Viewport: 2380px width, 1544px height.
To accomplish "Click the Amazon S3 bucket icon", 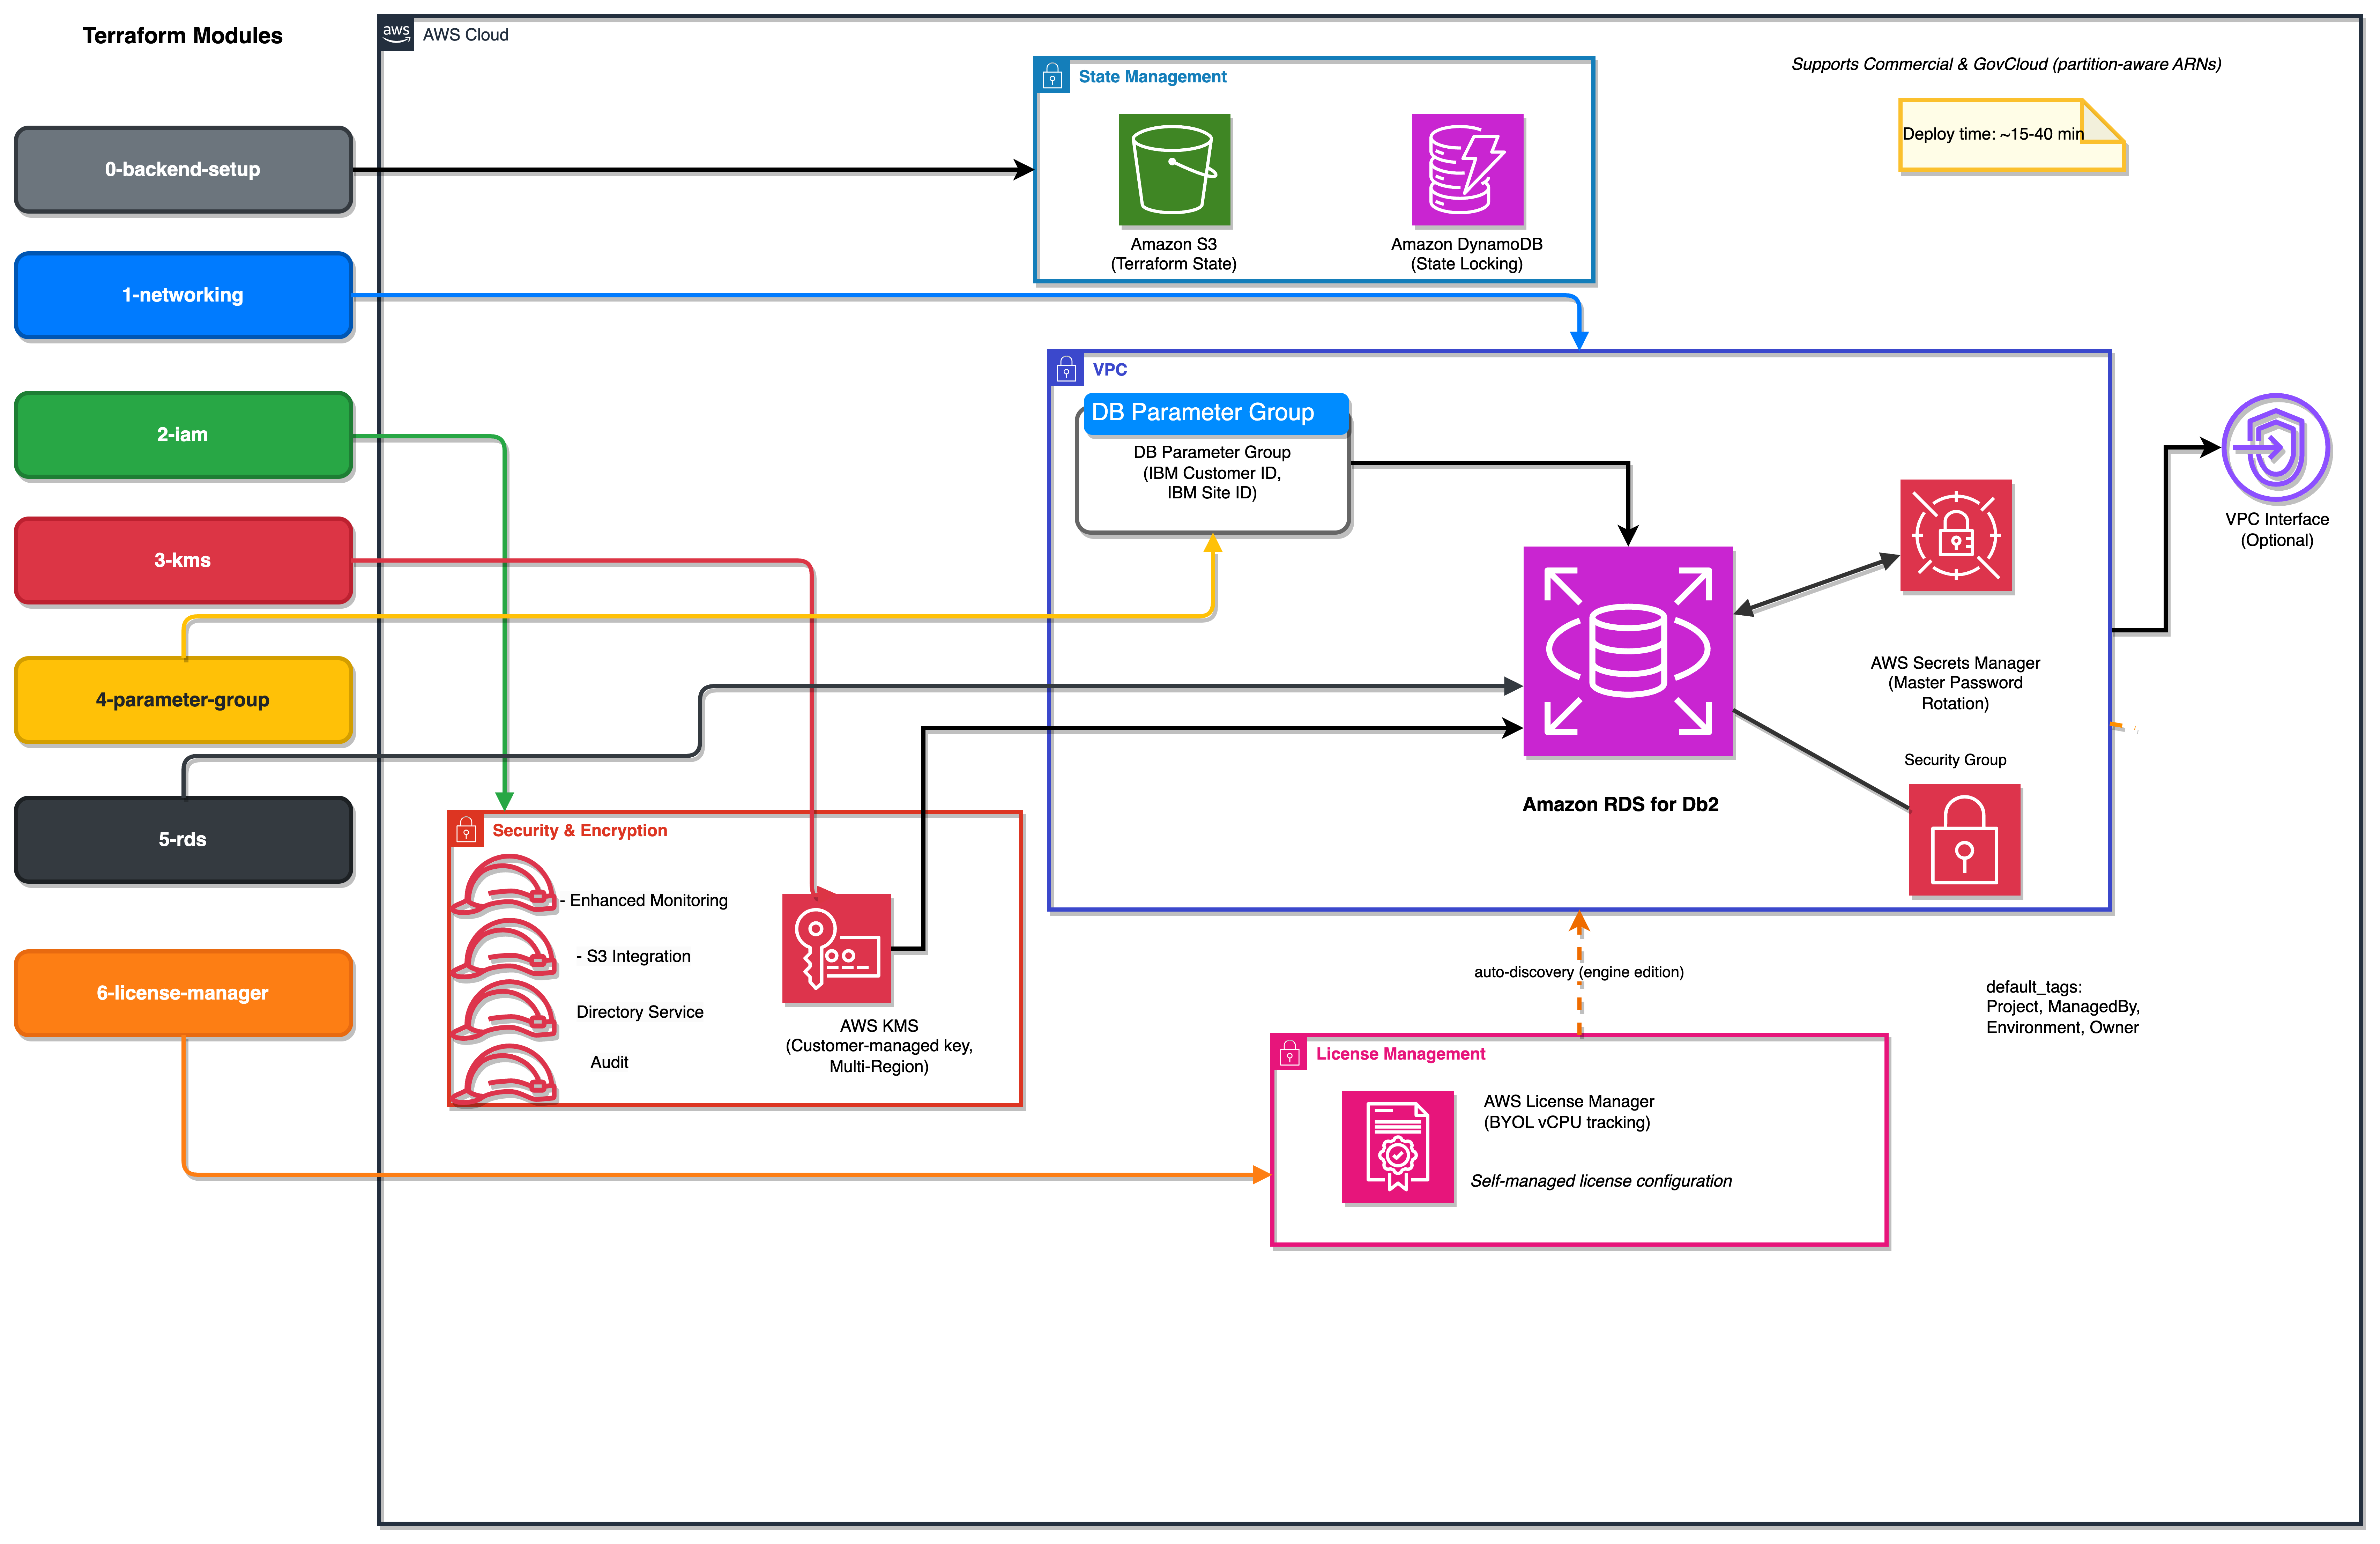I will [x=1174, y=170].
